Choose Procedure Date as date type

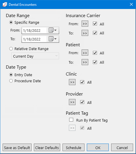point(11,81)
